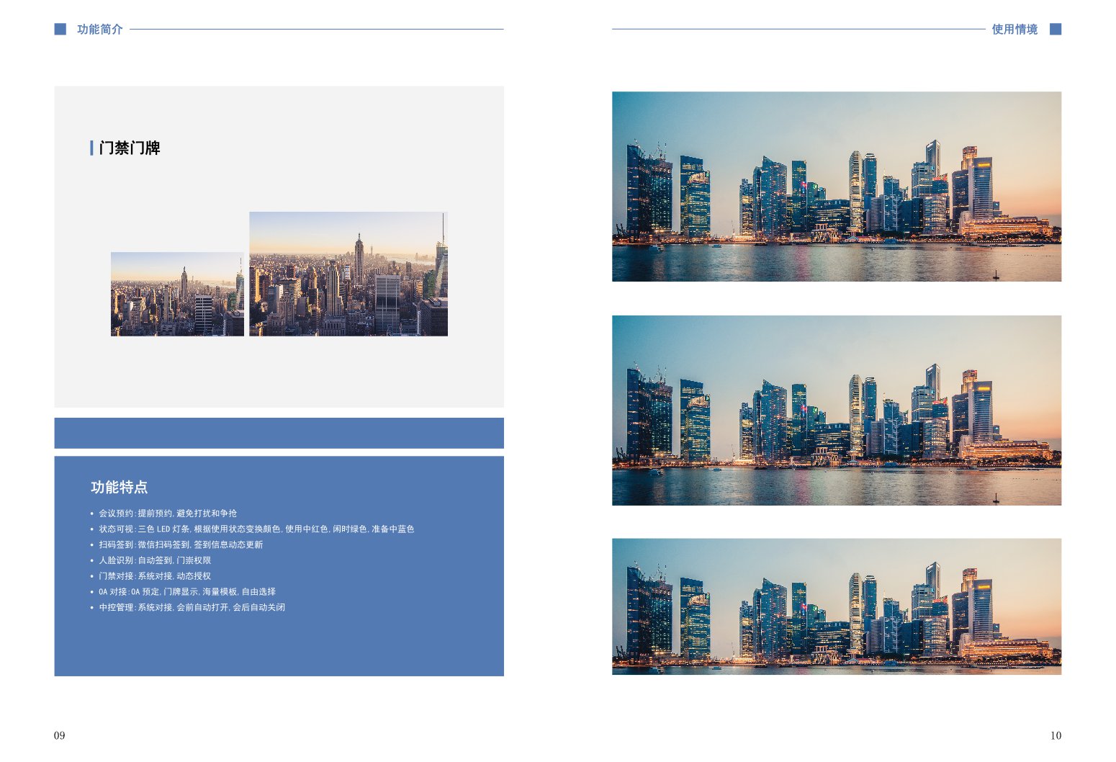Click bullet line OA 对接:OA 预定

point(187,592)
